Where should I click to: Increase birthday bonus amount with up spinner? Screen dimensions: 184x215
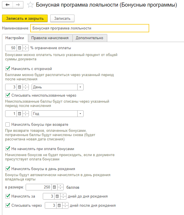pyautogui.click(x=60, y=186)
